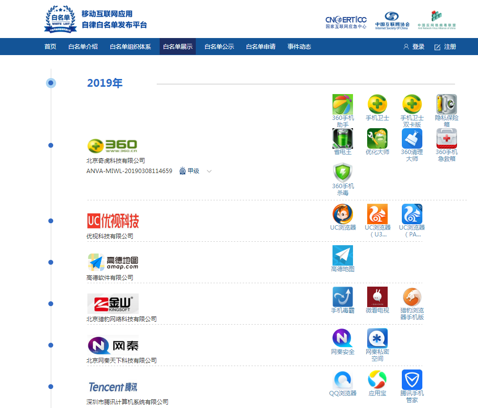Open the 白名单介绍 menu item

(x=83, y=47)
